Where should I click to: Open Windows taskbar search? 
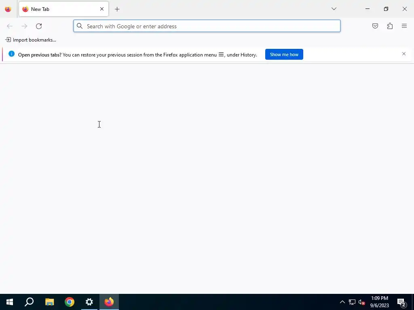pyautogui.click(x=29, y=302)
